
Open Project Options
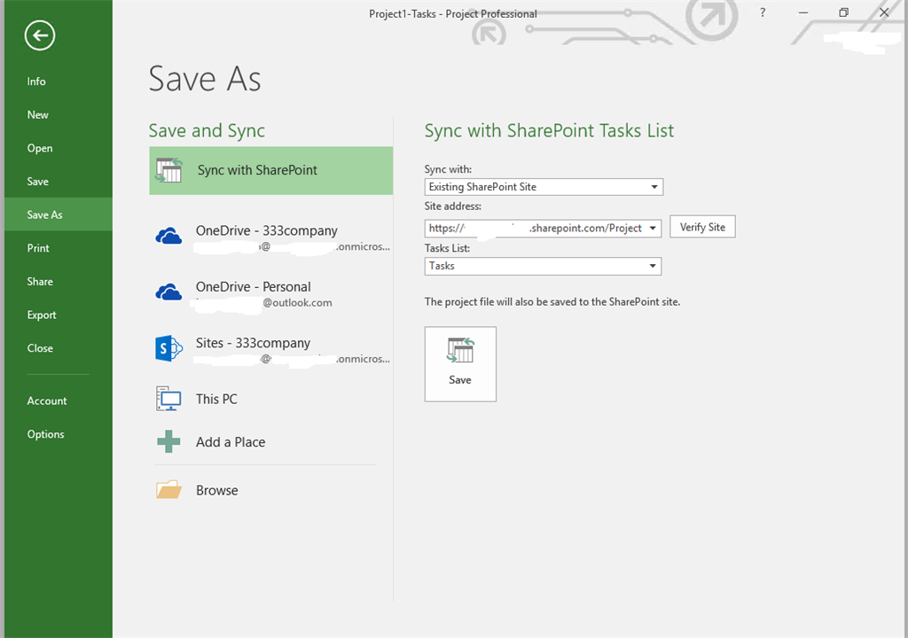point(46,434)
